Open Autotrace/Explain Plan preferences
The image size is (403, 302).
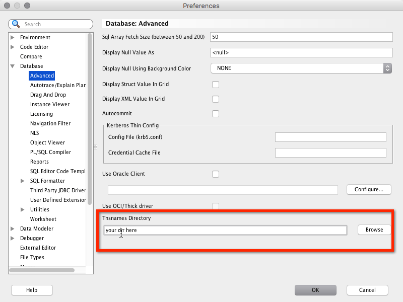tap(58, 85)
